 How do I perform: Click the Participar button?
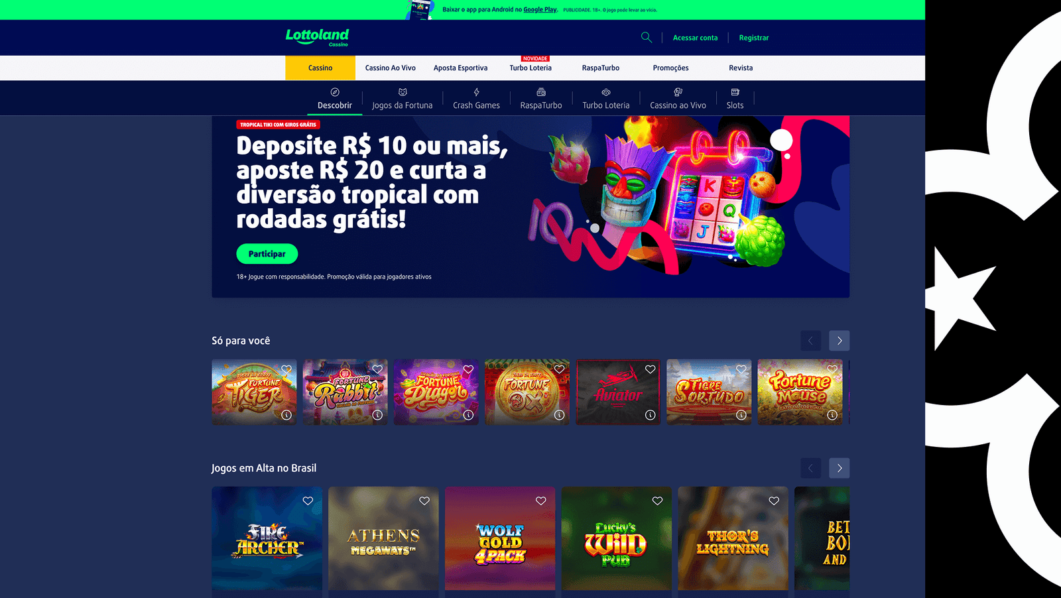[267, 254]
